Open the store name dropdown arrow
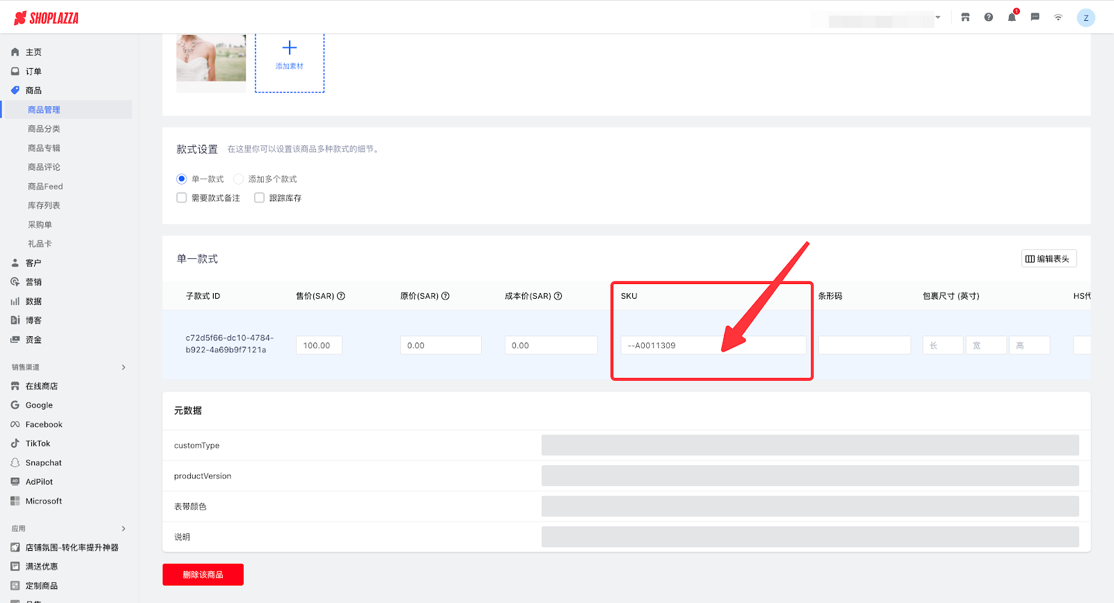Image resolution: width=1114 pixels, height=603 pixels. coord(938,17)
